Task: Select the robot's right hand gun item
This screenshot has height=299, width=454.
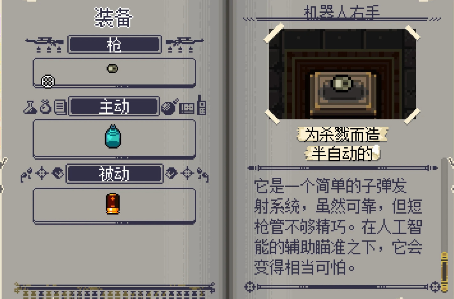Action: [112, 68]
